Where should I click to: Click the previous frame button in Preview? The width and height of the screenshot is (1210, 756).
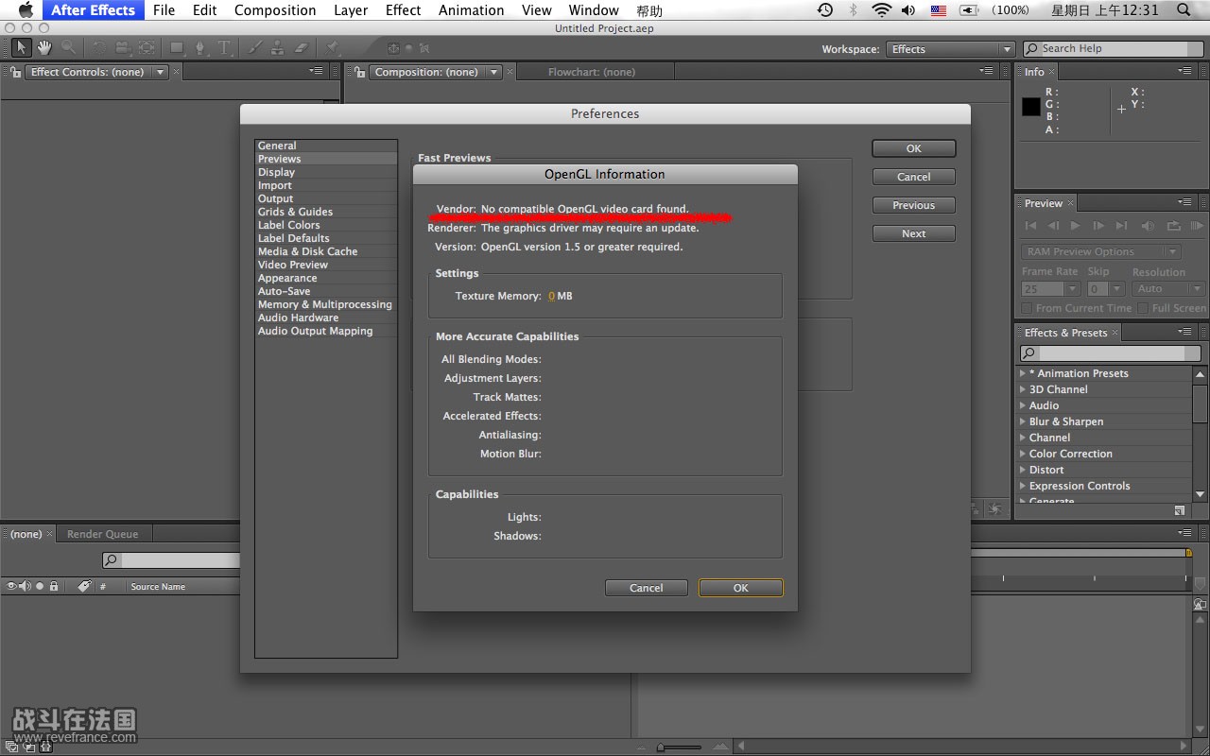click(x=1054, y=226)
